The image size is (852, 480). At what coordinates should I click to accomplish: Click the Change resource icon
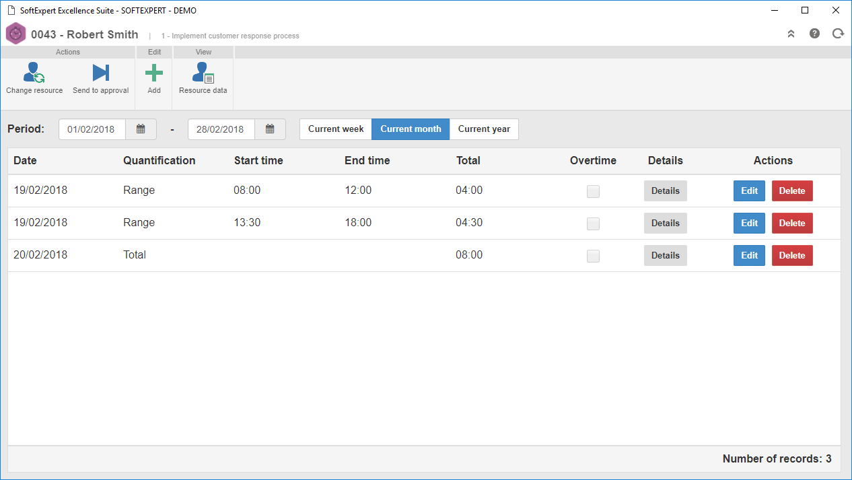point(34,73)
